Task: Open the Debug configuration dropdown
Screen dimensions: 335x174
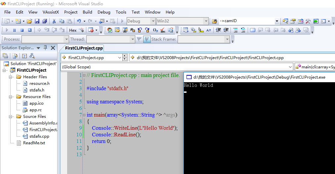Action: point(153,21)
